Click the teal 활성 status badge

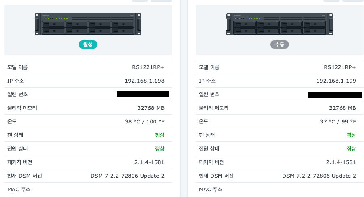coord(88,44)
